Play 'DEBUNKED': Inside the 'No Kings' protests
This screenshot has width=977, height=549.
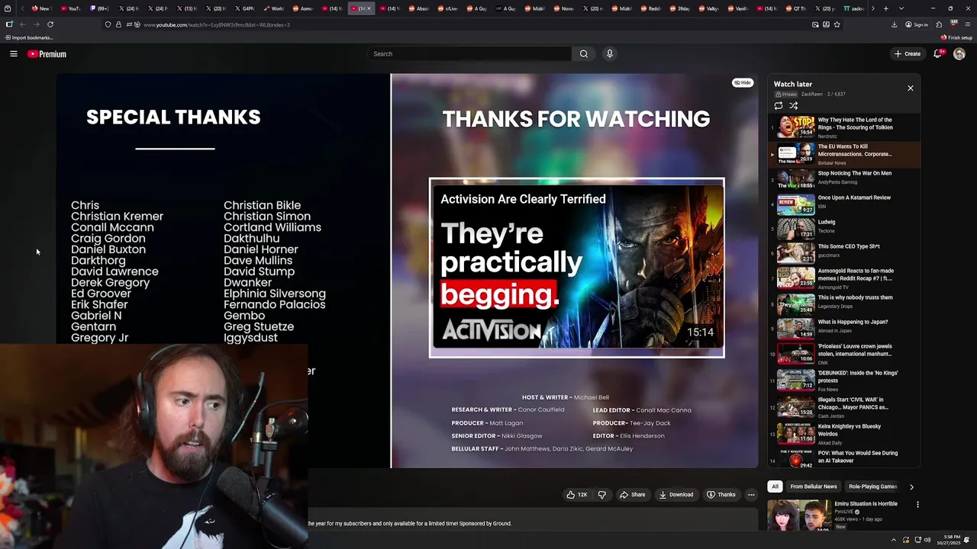click(843, 379)
